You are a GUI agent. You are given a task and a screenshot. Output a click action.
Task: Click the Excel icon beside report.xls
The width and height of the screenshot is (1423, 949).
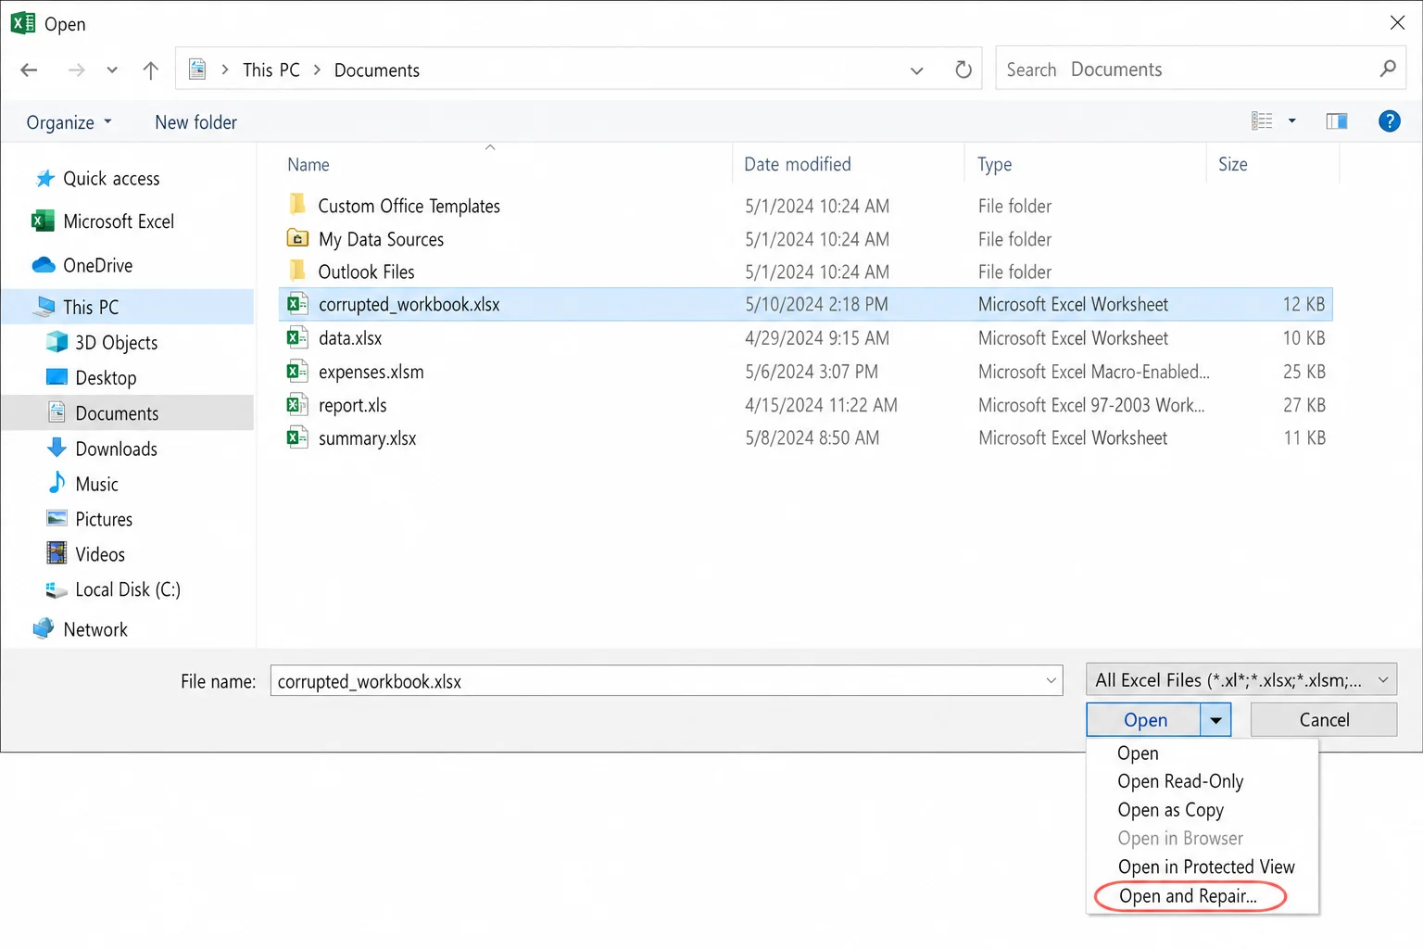[296, 404]
